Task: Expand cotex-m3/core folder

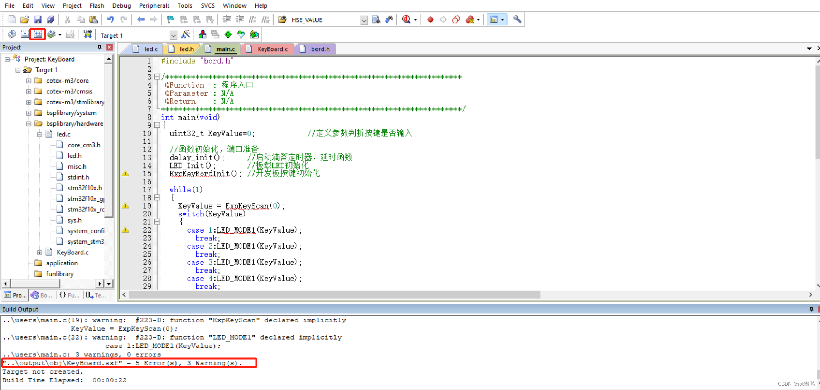Action: (x=29, y=81)
